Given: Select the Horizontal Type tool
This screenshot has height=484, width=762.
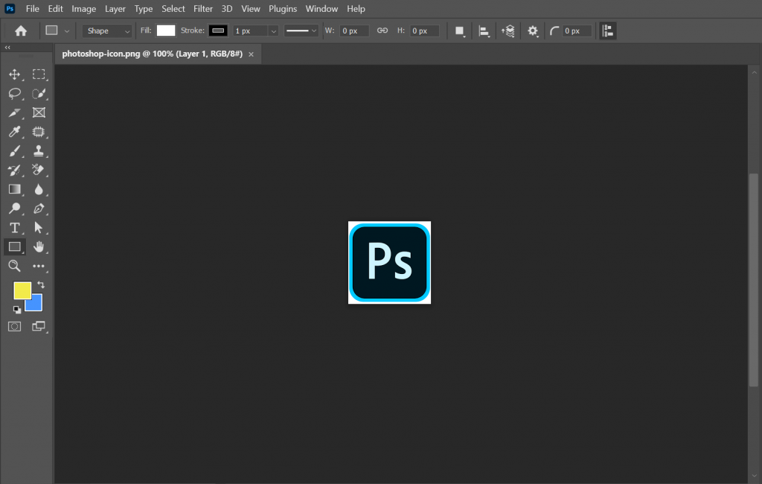Looking at the screenshot, I should pos(14,228).
